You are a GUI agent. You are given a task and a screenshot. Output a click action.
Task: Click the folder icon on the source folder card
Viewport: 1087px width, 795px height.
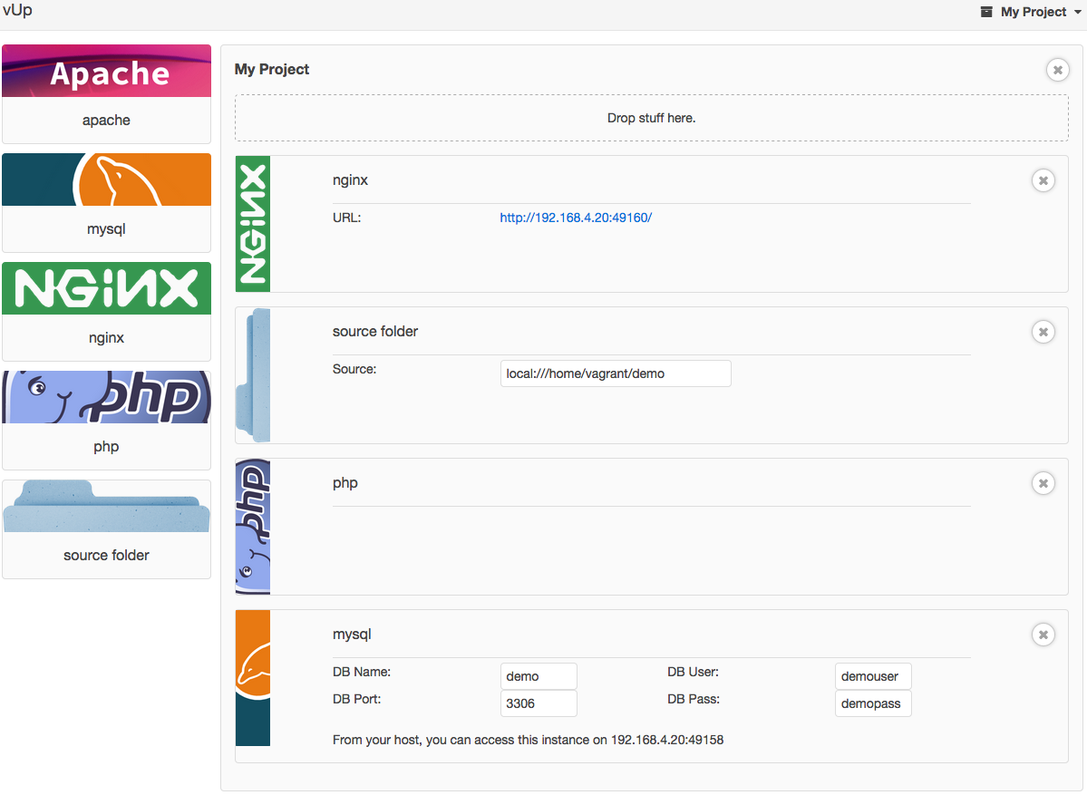coord(253,375)
